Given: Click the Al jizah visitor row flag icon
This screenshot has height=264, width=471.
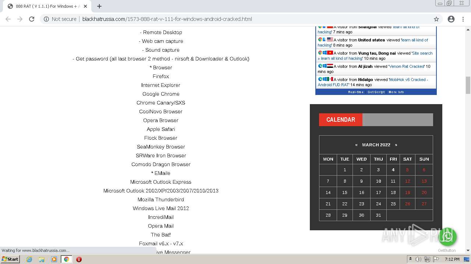Looking at the screenshot, I should click(x=330, y=66).
